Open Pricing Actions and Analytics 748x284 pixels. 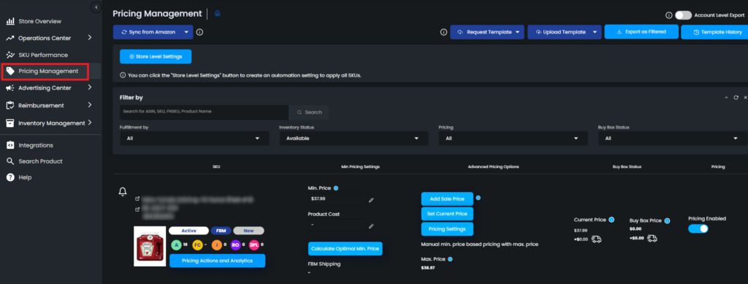[217, 261]
